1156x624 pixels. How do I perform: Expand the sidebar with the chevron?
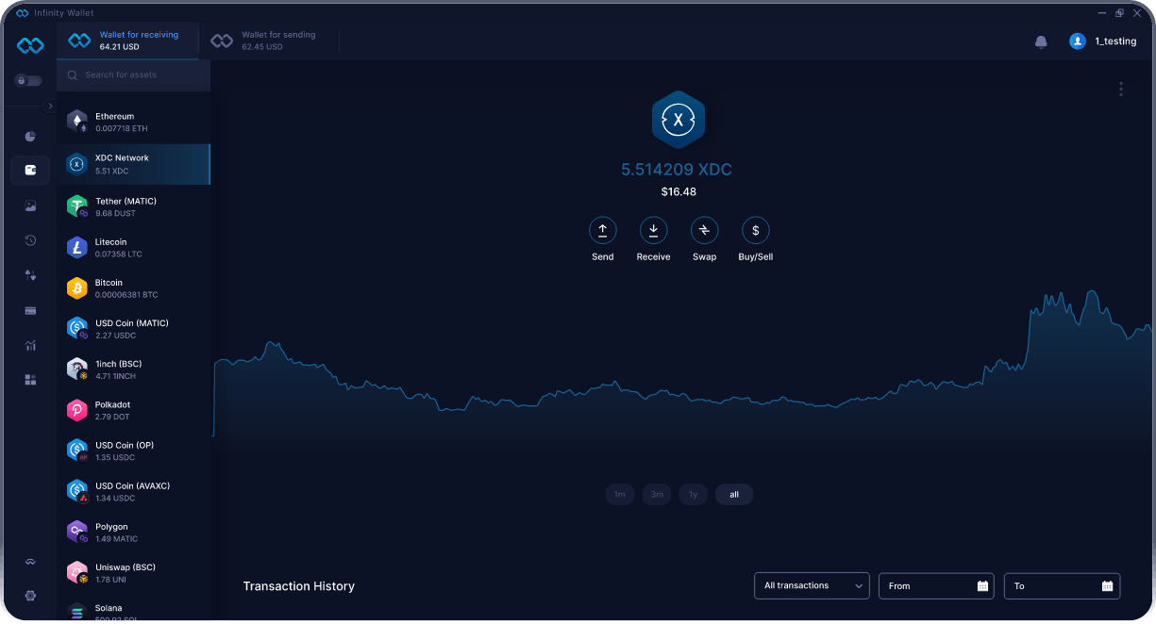tap(50, 106)
